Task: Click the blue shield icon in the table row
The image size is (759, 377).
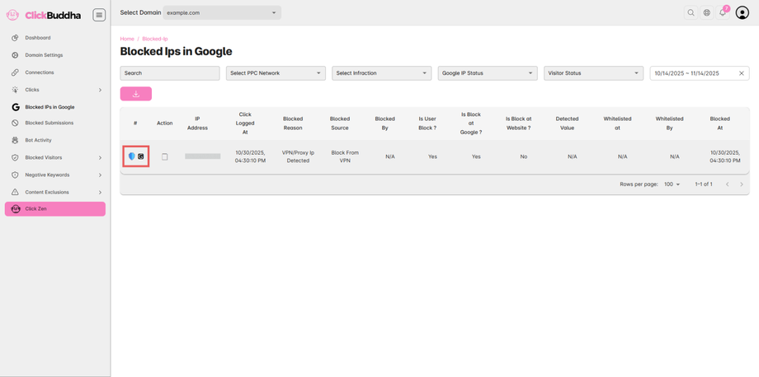Action: (x=131, y=156)
